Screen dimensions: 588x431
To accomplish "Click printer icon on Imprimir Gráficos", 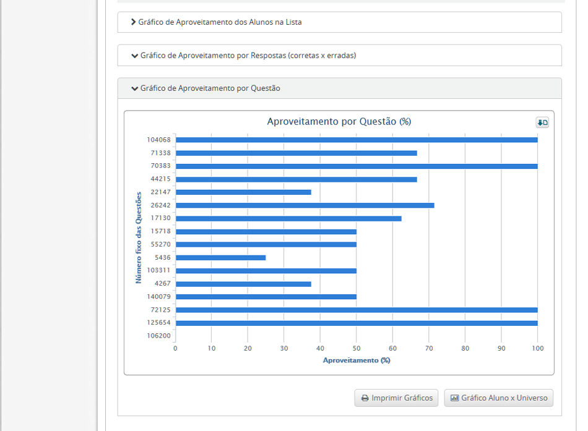I will 365,398.
